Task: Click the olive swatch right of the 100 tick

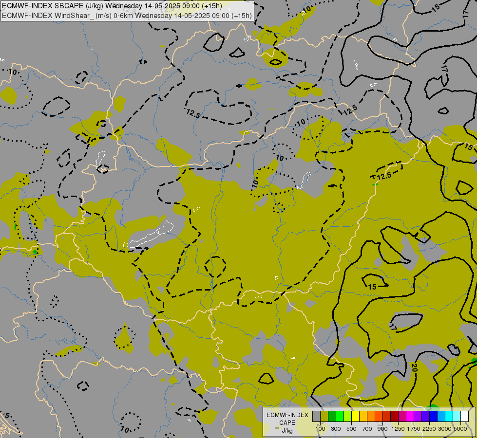Action: pyautogui.click(x=324, y=417)
